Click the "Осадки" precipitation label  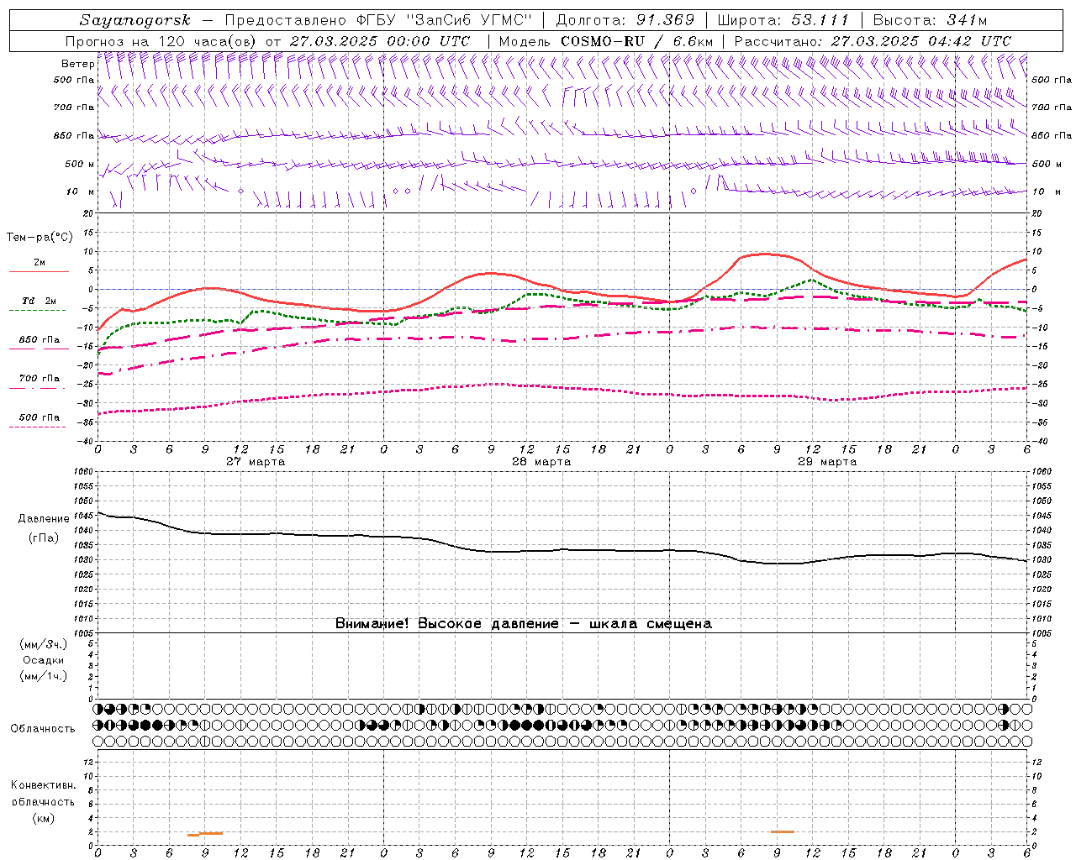pos(44,661)
